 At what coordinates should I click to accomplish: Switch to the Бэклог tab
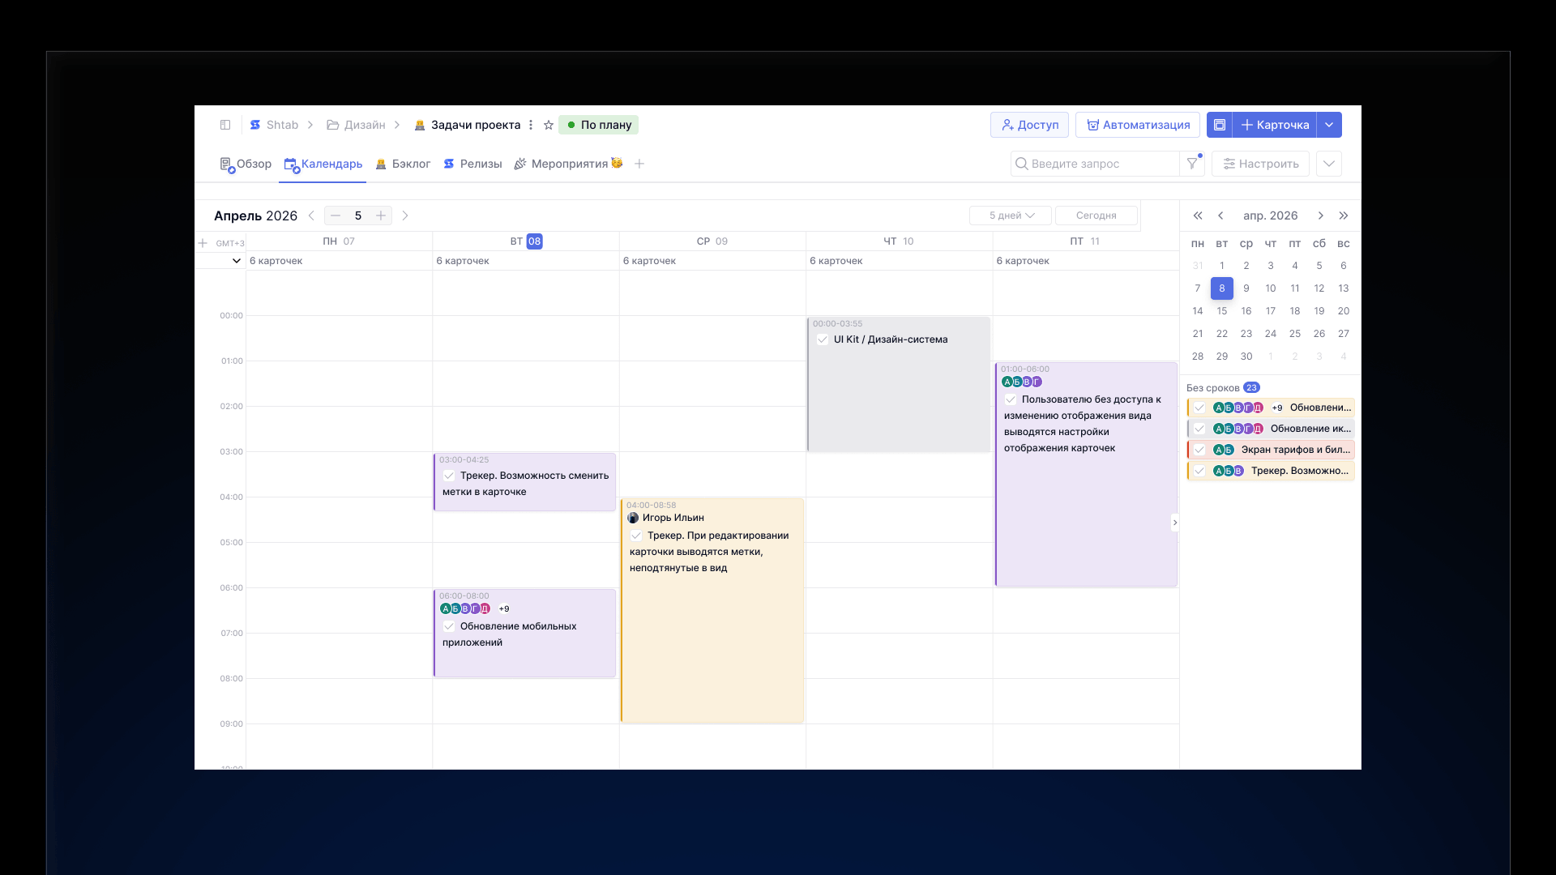click(403, 164)
